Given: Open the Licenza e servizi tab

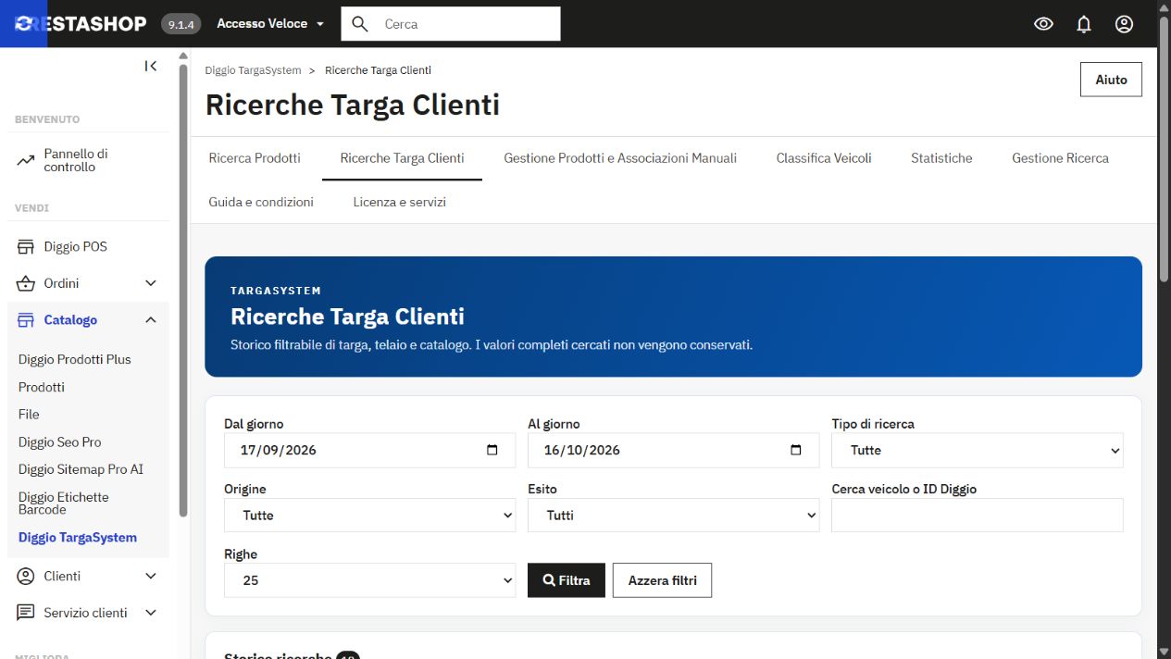Looking at the screenshot, I should (x=400, y=202).
